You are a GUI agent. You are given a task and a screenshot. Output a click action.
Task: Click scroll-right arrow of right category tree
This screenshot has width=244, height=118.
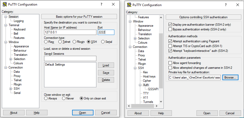tap(156, 106)
